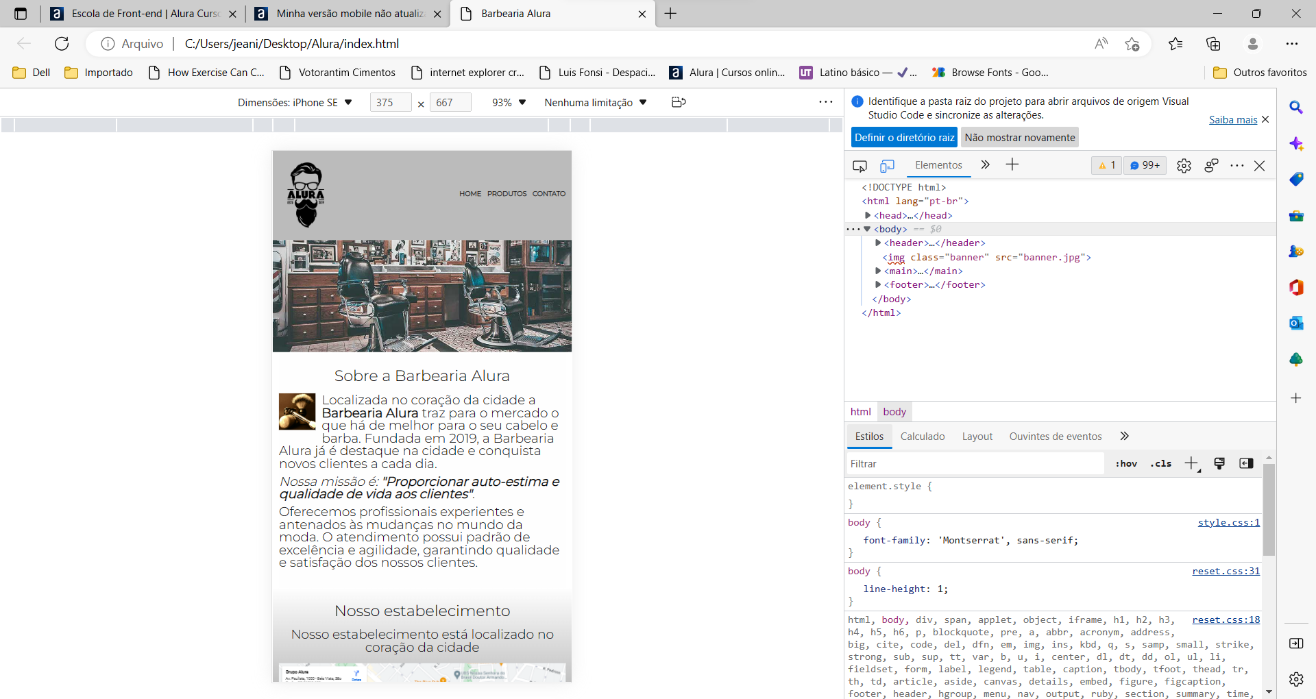Open more options in device emulation toolbar
This screenshot has width=1316, height=699.
tap(825, 102)
